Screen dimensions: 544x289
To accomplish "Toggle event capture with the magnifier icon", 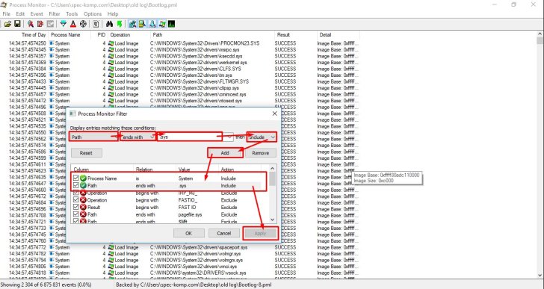I will click(31, 24).
